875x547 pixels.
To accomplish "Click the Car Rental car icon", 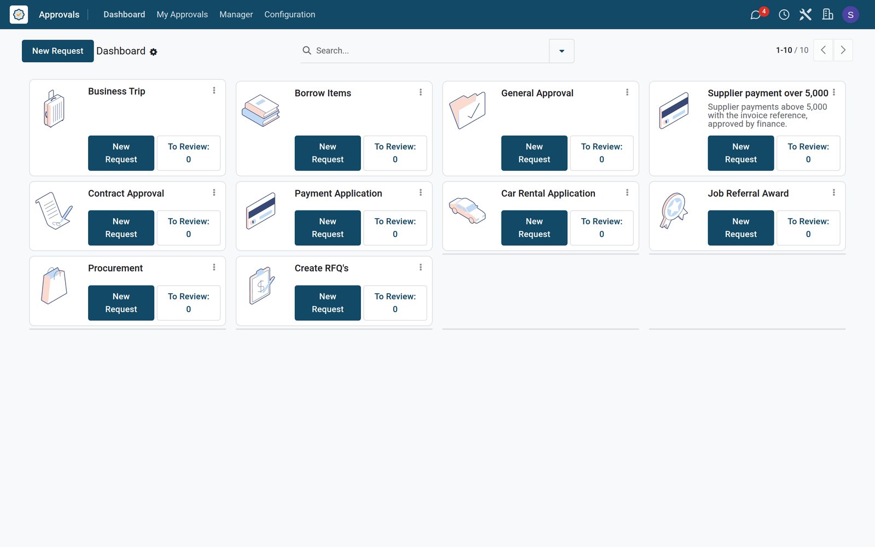I will click(x=468, y=211).
